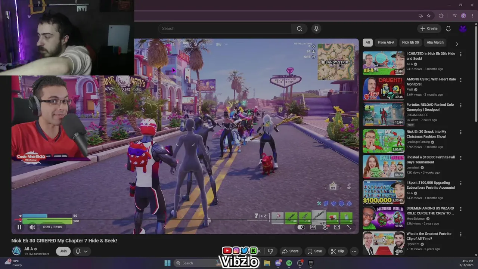Open options for 'Greatest Fortnite Clip' video
The image size is (478, 269).
(460, 235)
